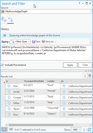93x133 pixels.
Task: Click the results download arrow icon
Action: tap(85, 76)
